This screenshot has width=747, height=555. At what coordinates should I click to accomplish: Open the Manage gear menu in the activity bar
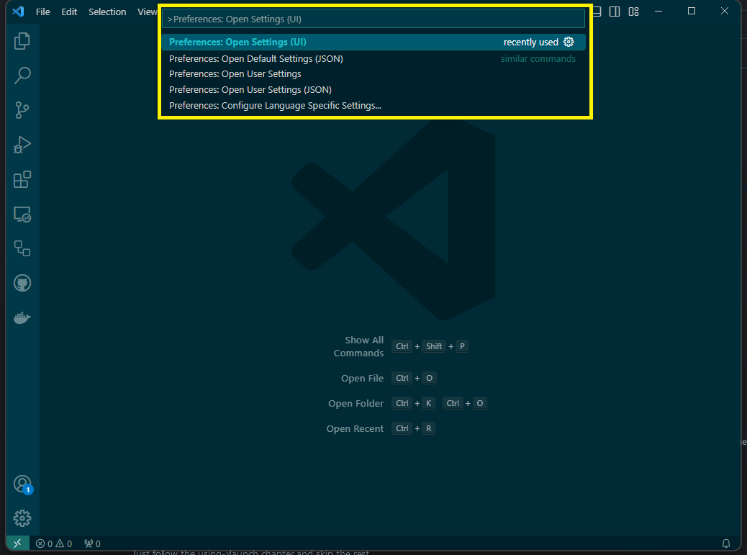[x=22, y=518]
